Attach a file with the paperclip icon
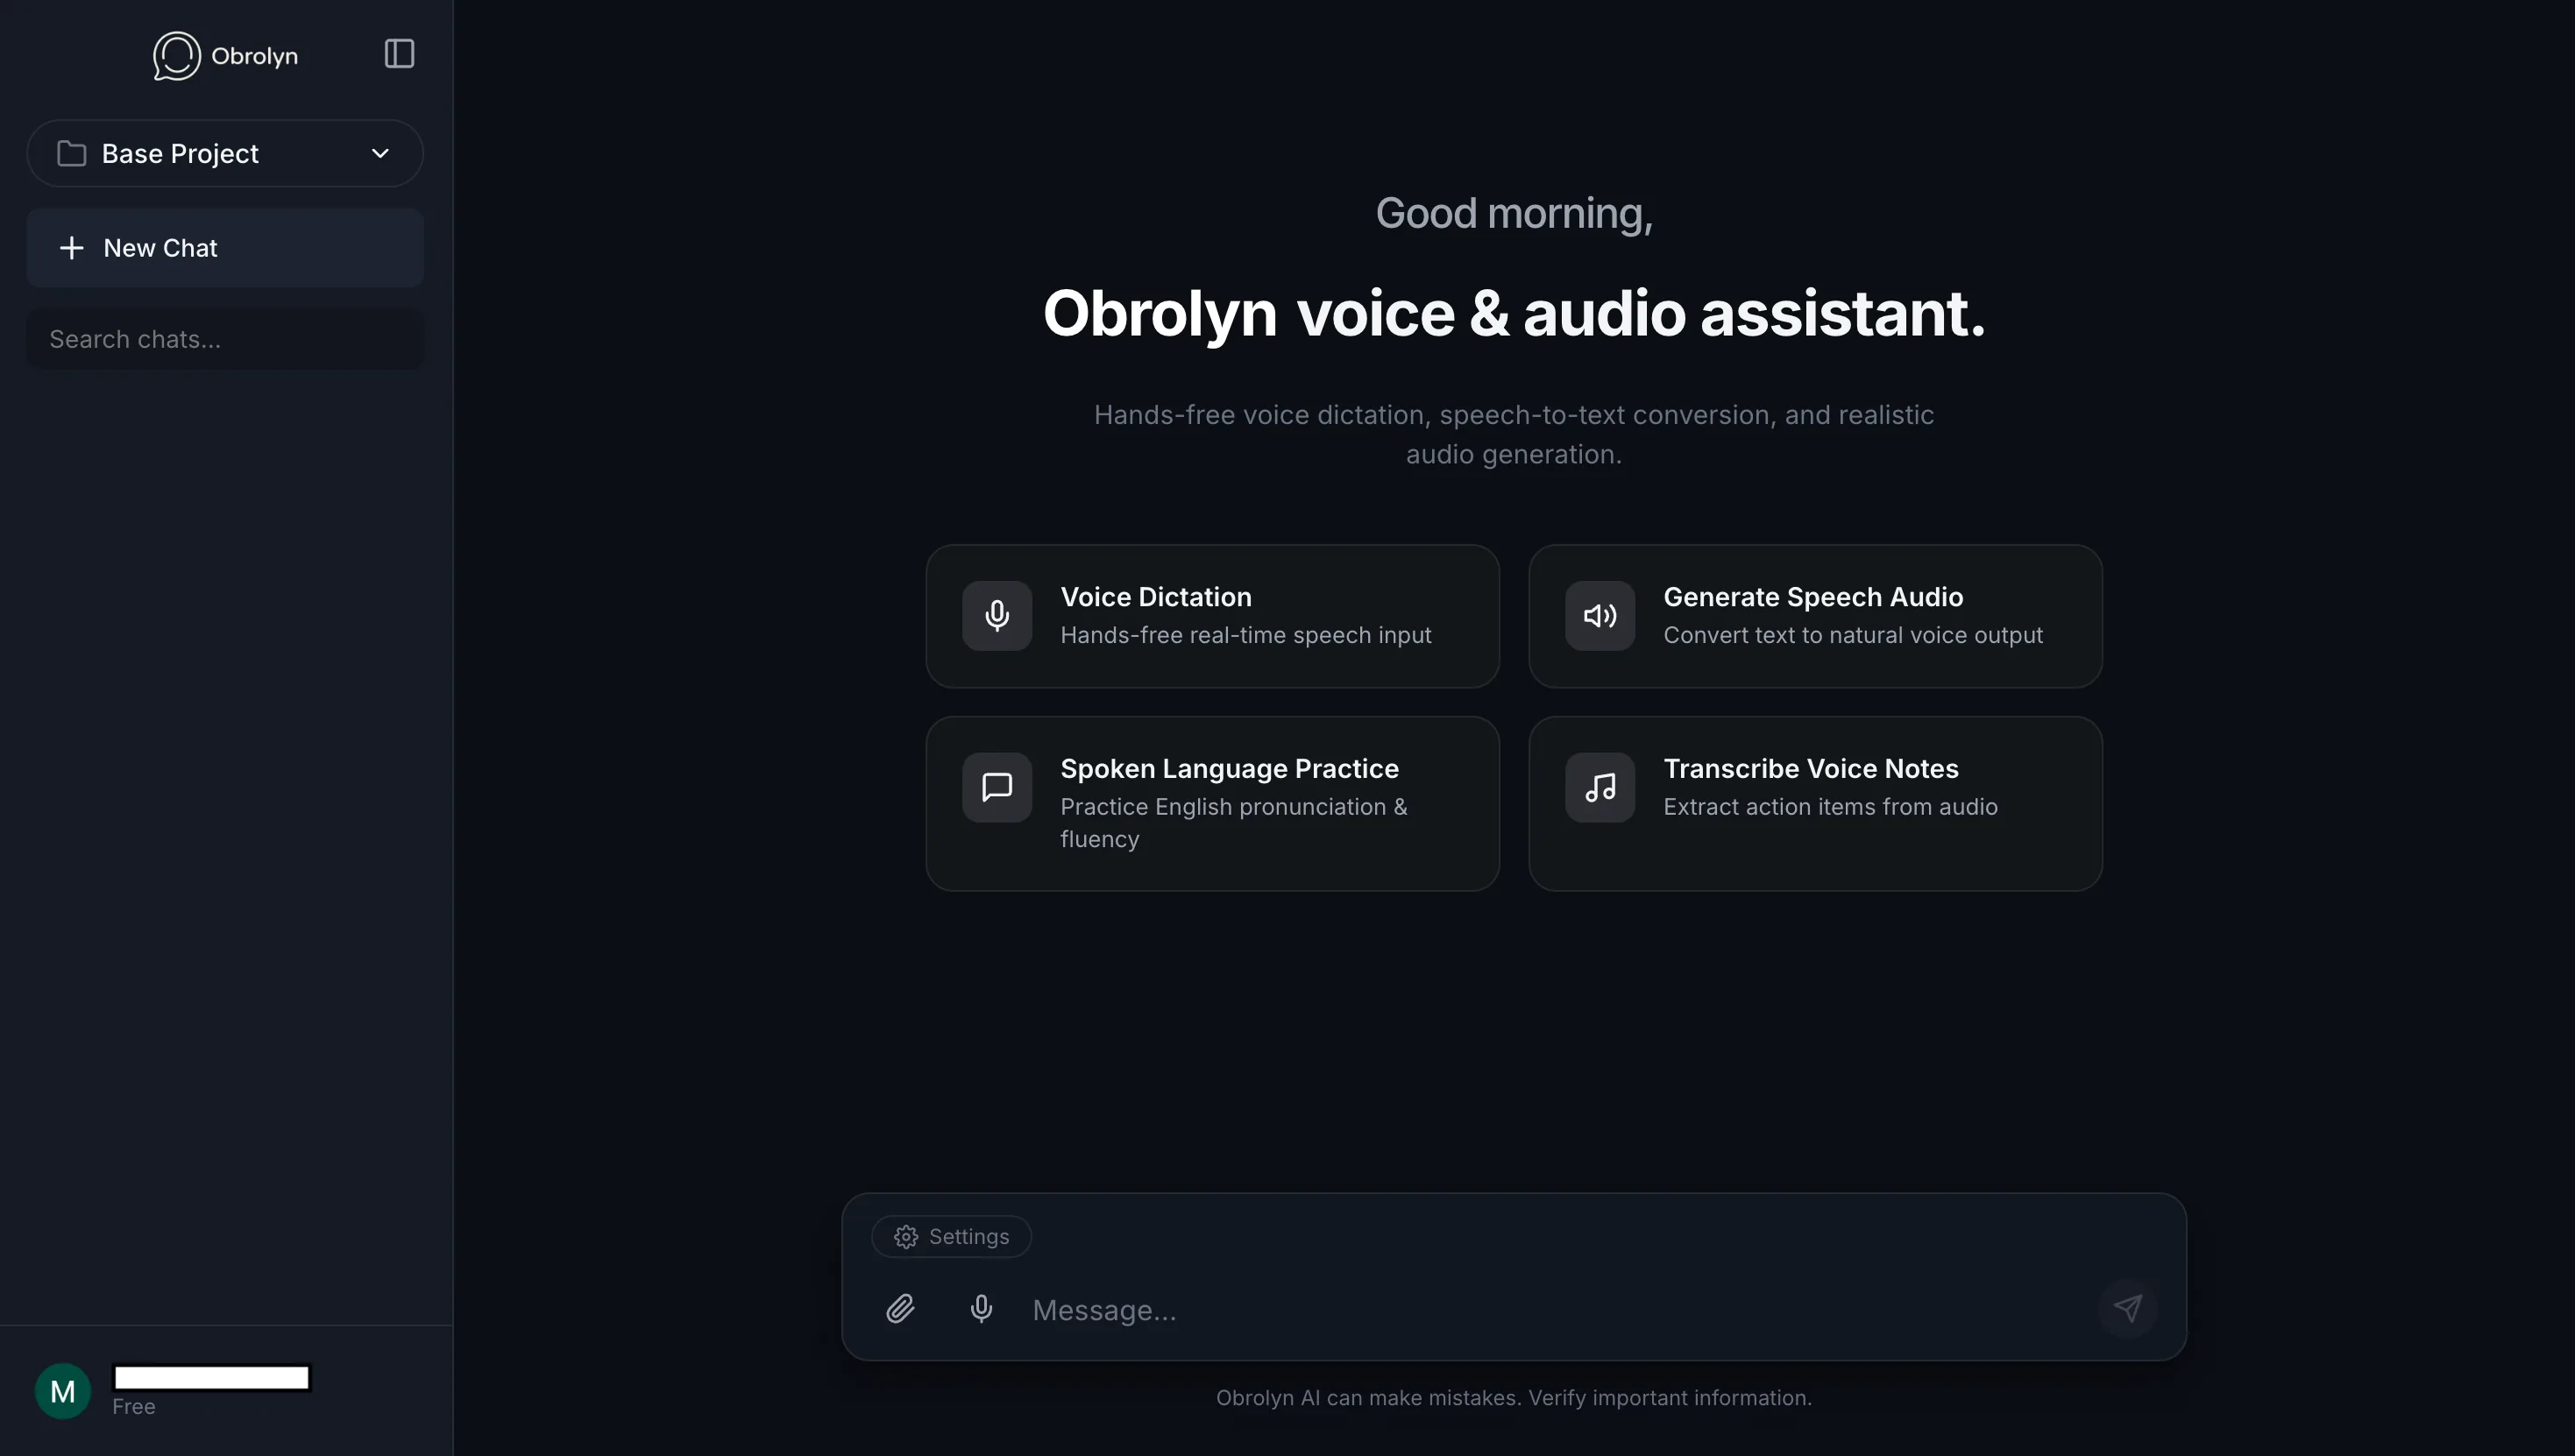This screenshot has width=2575, height=1456. tap(900, 1309)
